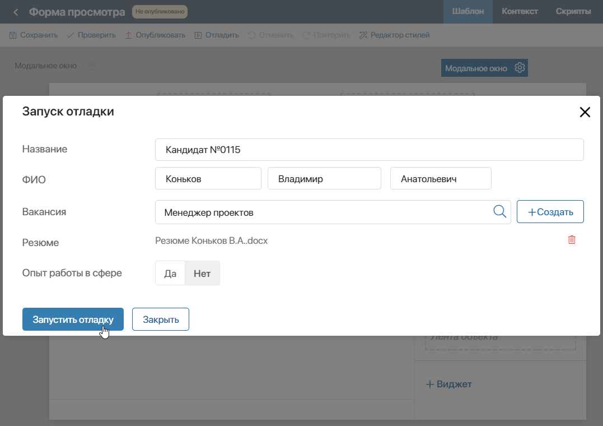Select Нет for Опыт работы в сфере
The image size is (603, 426).
click(202, 274)
